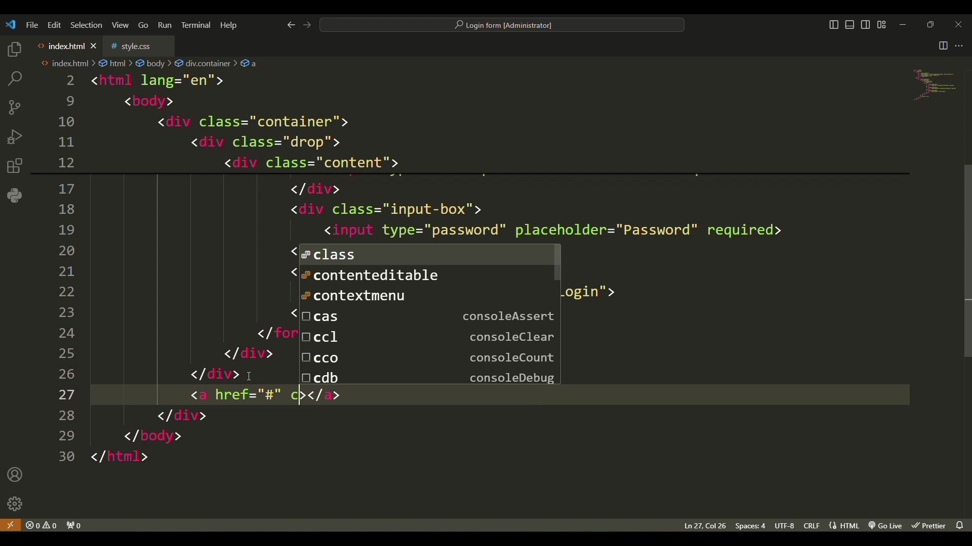Open the Search panel icon
This screenshot has width=972, height=546.
click(15, 79)
